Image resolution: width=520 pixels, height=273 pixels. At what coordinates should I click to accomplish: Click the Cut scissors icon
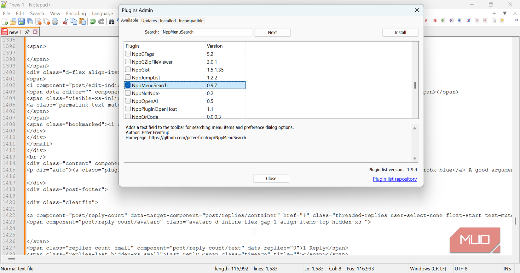66,21
